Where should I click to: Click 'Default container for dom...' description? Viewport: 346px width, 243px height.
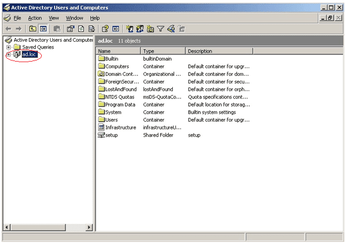pyautogui.click(x=218, y=74)
